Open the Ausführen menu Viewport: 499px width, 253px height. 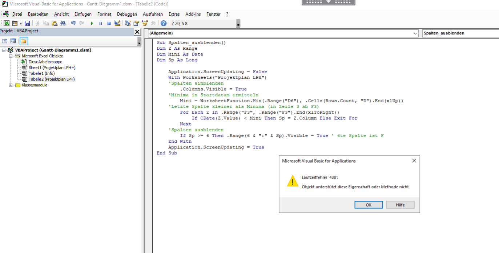pos(153,14)
